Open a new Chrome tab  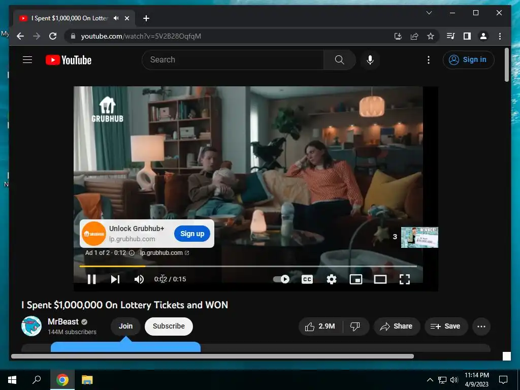click(146, 18)
